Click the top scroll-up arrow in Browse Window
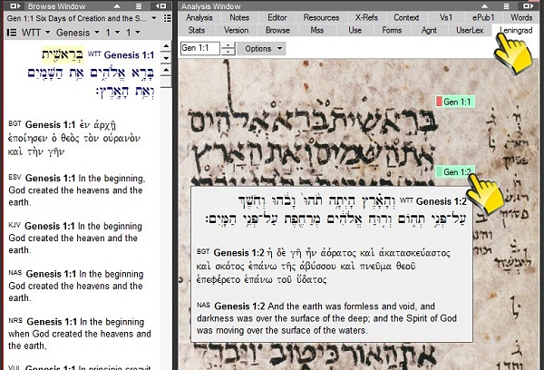The image size is (544, 370). [166, 46]
